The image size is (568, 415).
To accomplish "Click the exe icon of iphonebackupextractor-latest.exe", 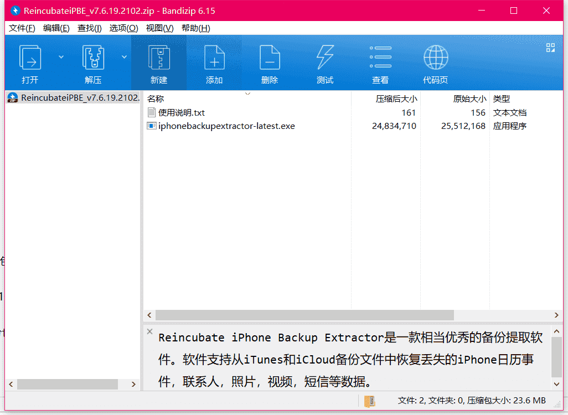I will point(152,126).
